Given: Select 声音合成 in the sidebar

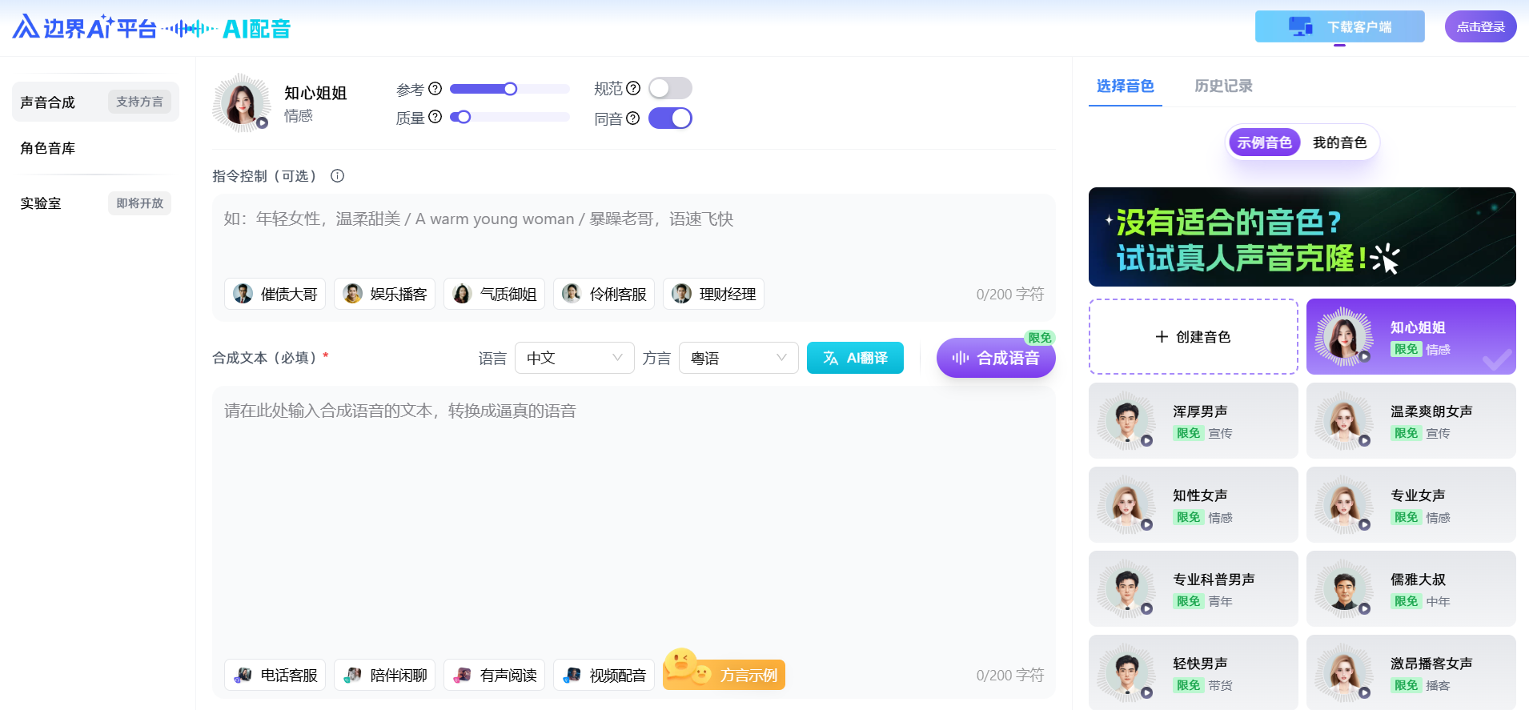Looking at the screenshot, I should point(95,102).
